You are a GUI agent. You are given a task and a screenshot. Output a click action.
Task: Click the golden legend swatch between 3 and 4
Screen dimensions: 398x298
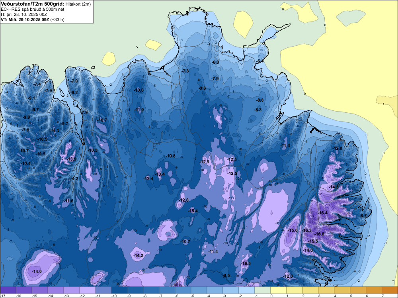326,290
